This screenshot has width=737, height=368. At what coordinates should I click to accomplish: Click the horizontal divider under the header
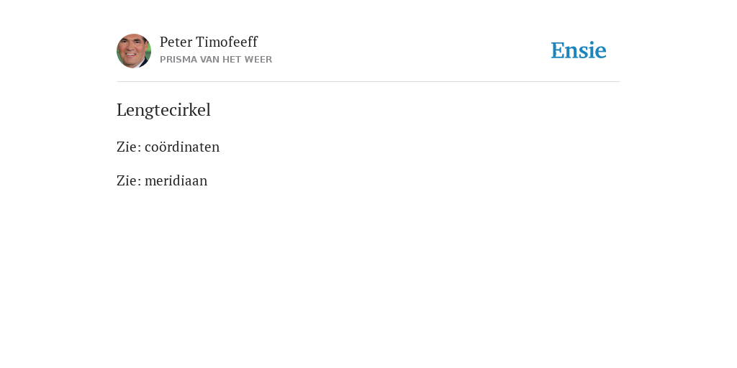(x=368, y=82)
